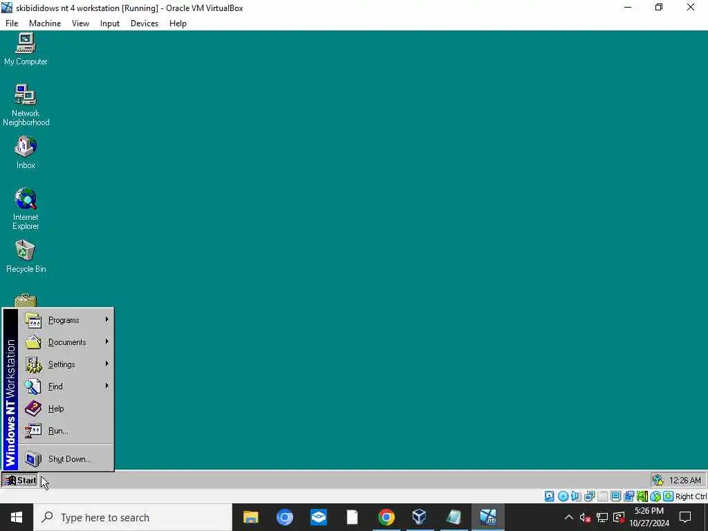Open the VirtualBox File menu
708x531 pixels.
click(x=12, y=24)
